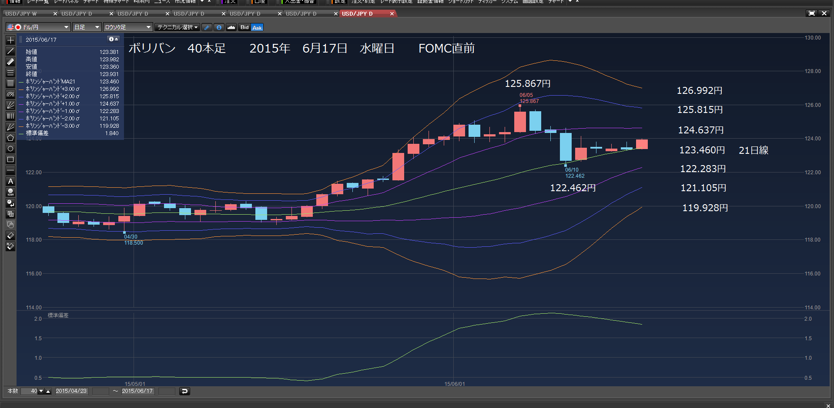Click the 標準偏差 sub-chart label
This screenshot has height=408, width=834.
coord(58,315)
